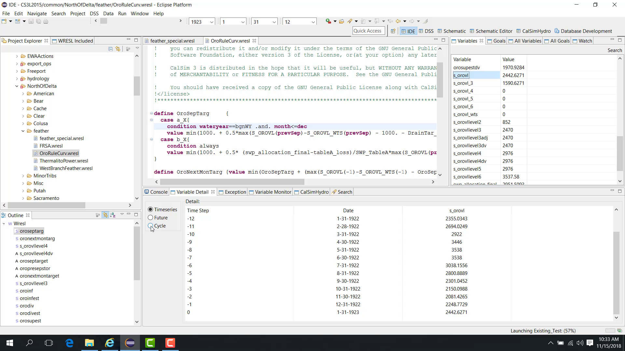
Task: Click the Print toolbar icon
Action: [46, 21]
